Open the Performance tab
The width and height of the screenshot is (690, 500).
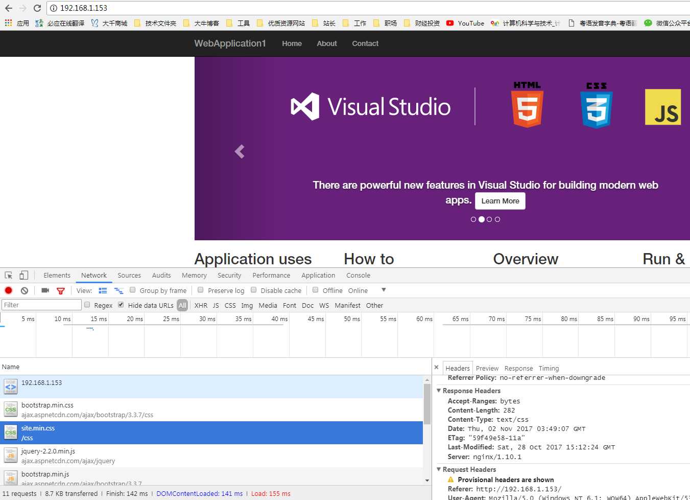coord(271,275)
